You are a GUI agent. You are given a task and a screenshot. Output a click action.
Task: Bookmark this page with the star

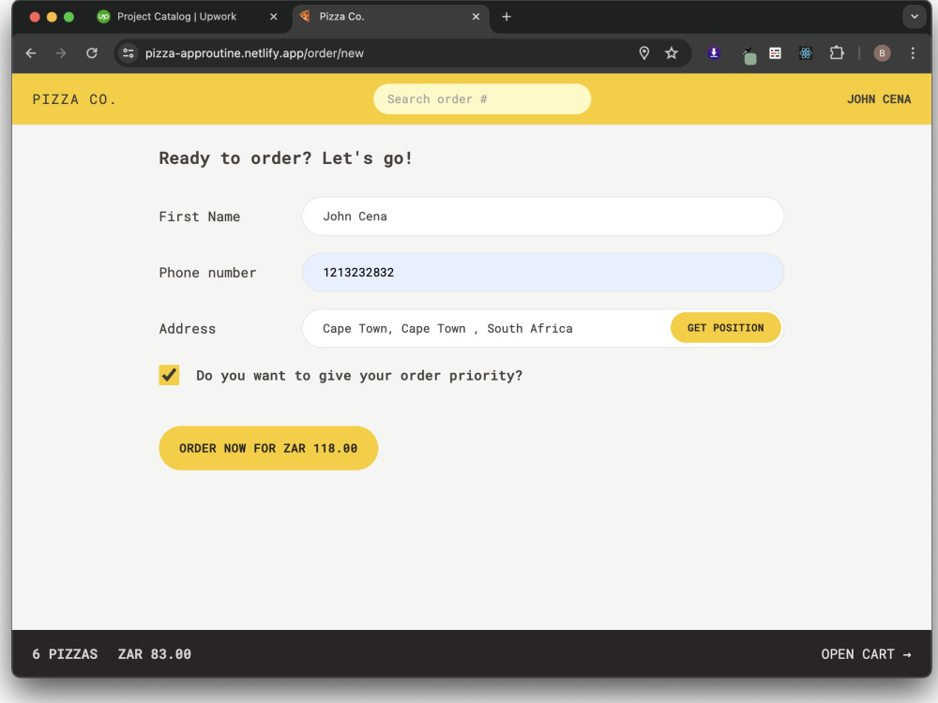(x=672, y=53)
